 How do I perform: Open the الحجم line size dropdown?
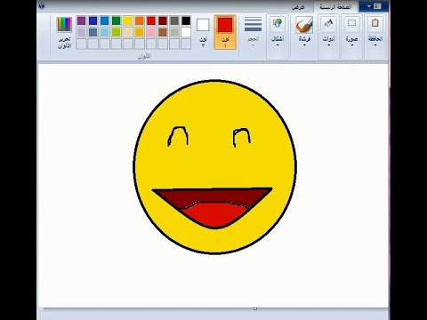253,33
